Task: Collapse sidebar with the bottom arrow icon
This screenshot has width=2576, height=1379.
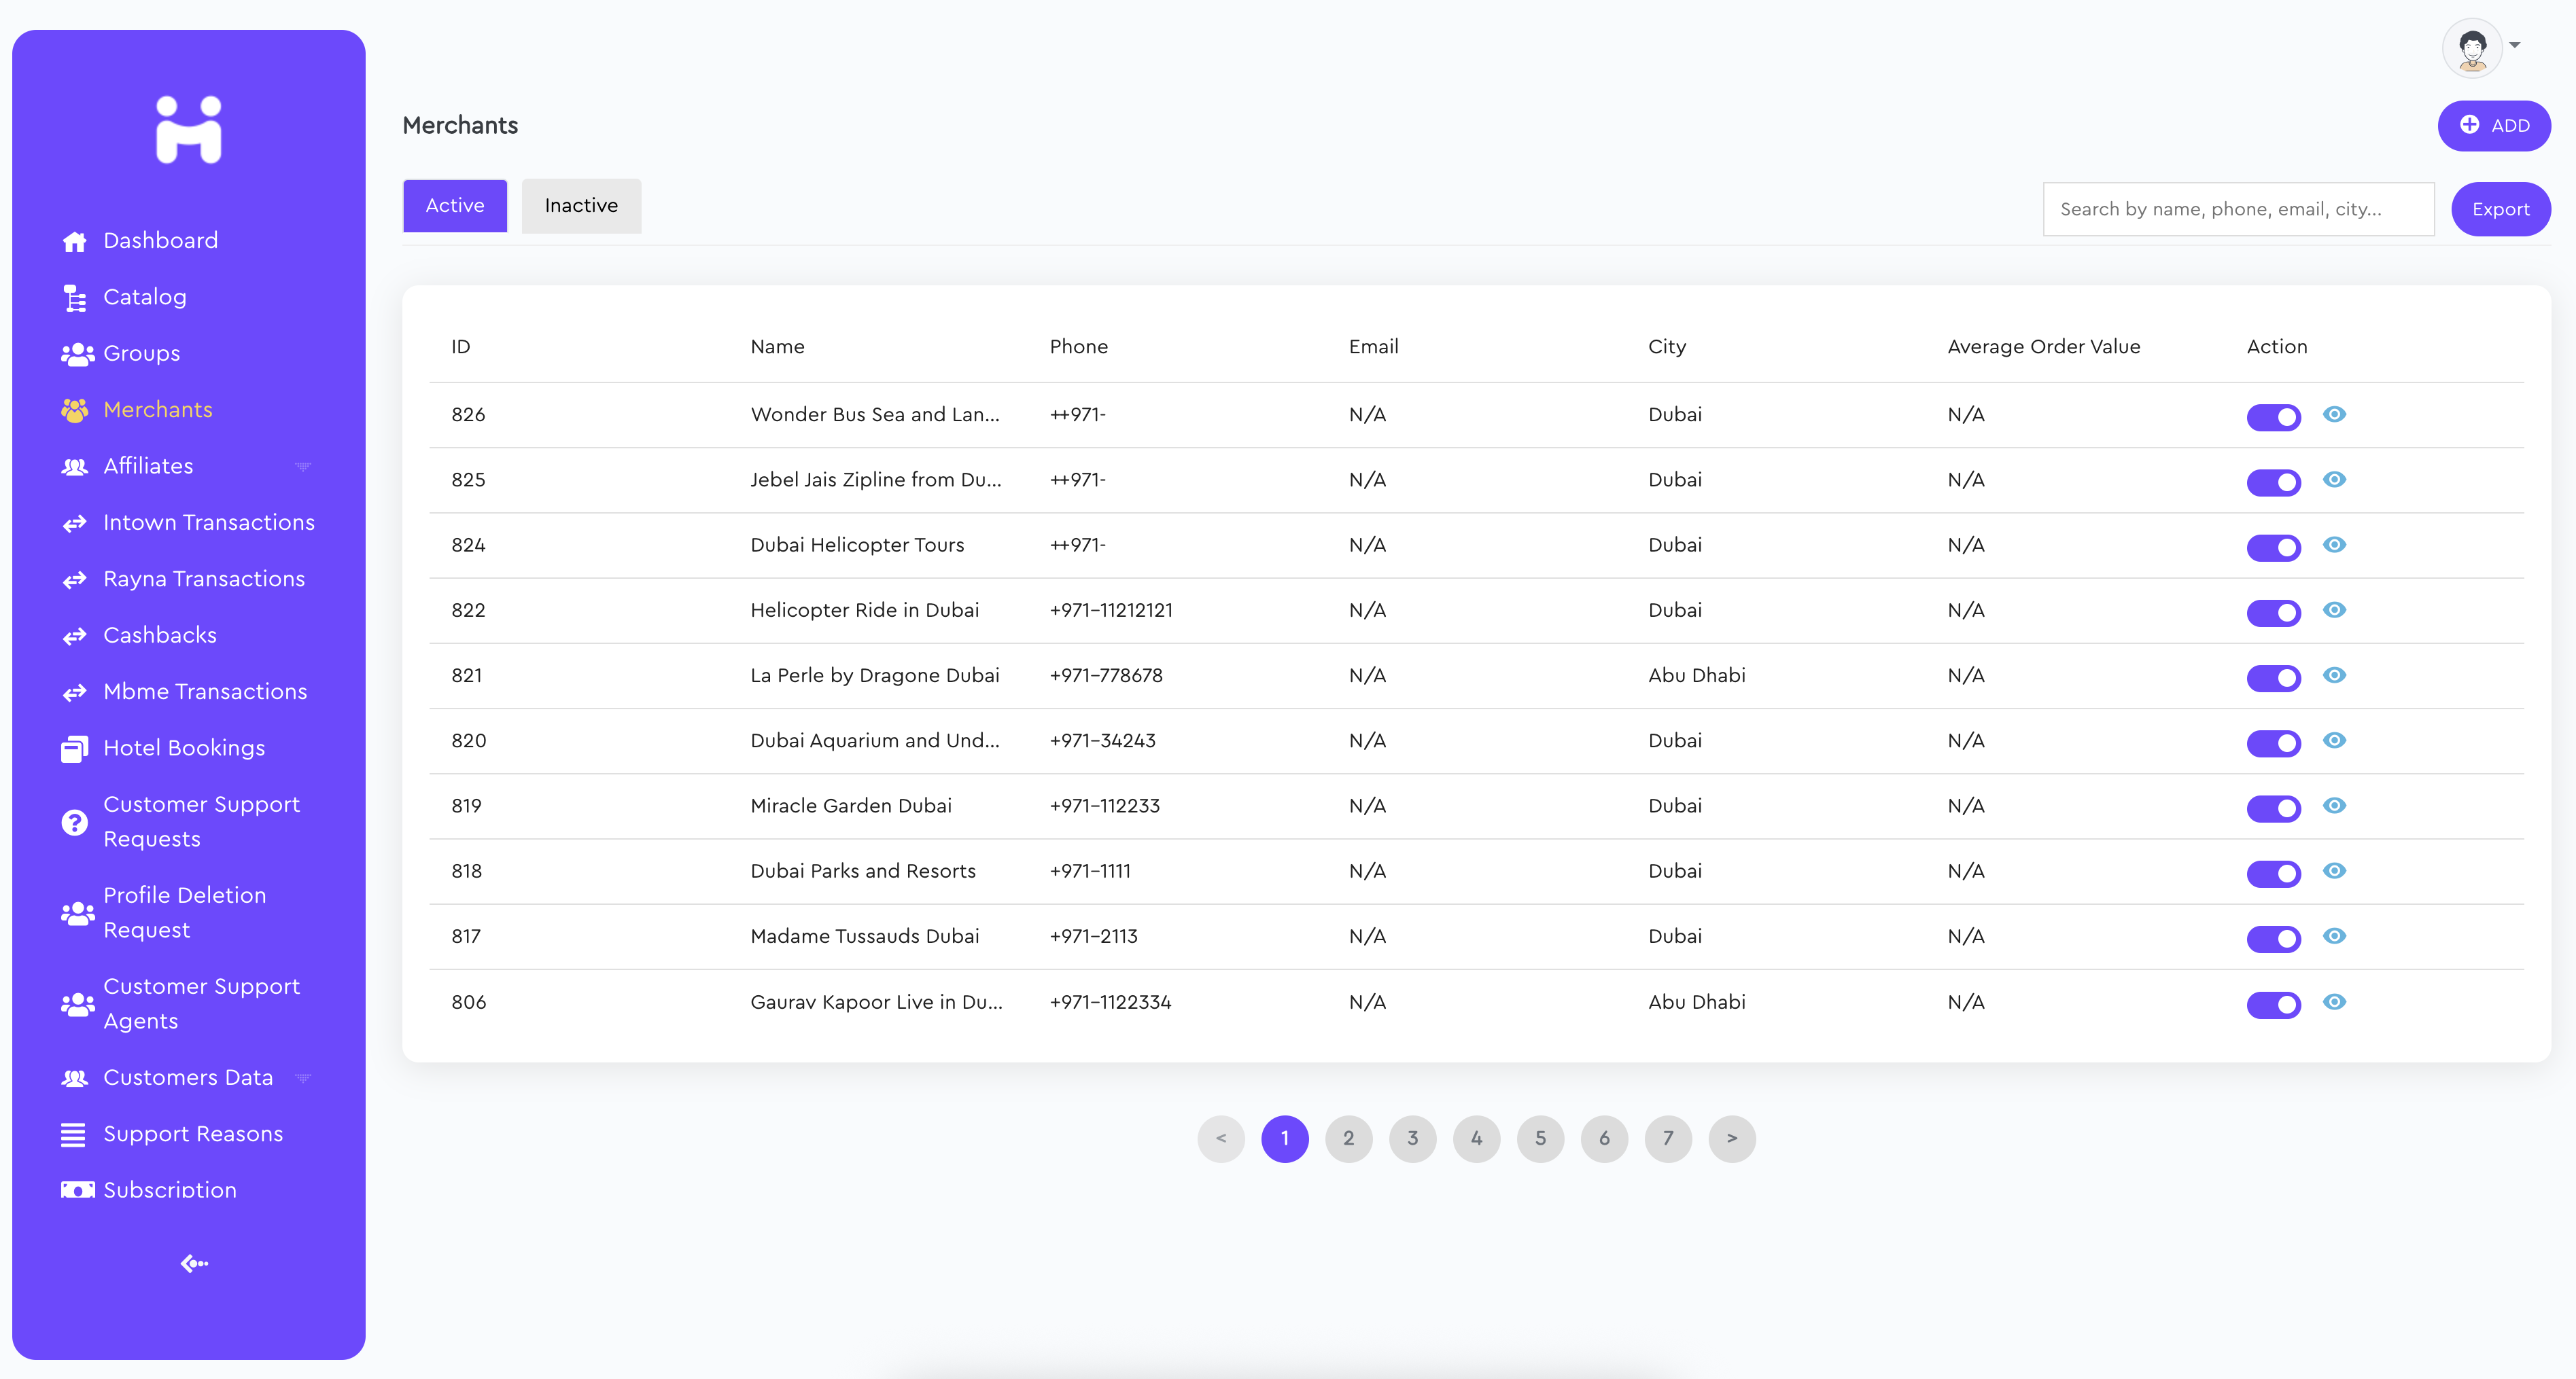Action: [x=194, y=1263]
